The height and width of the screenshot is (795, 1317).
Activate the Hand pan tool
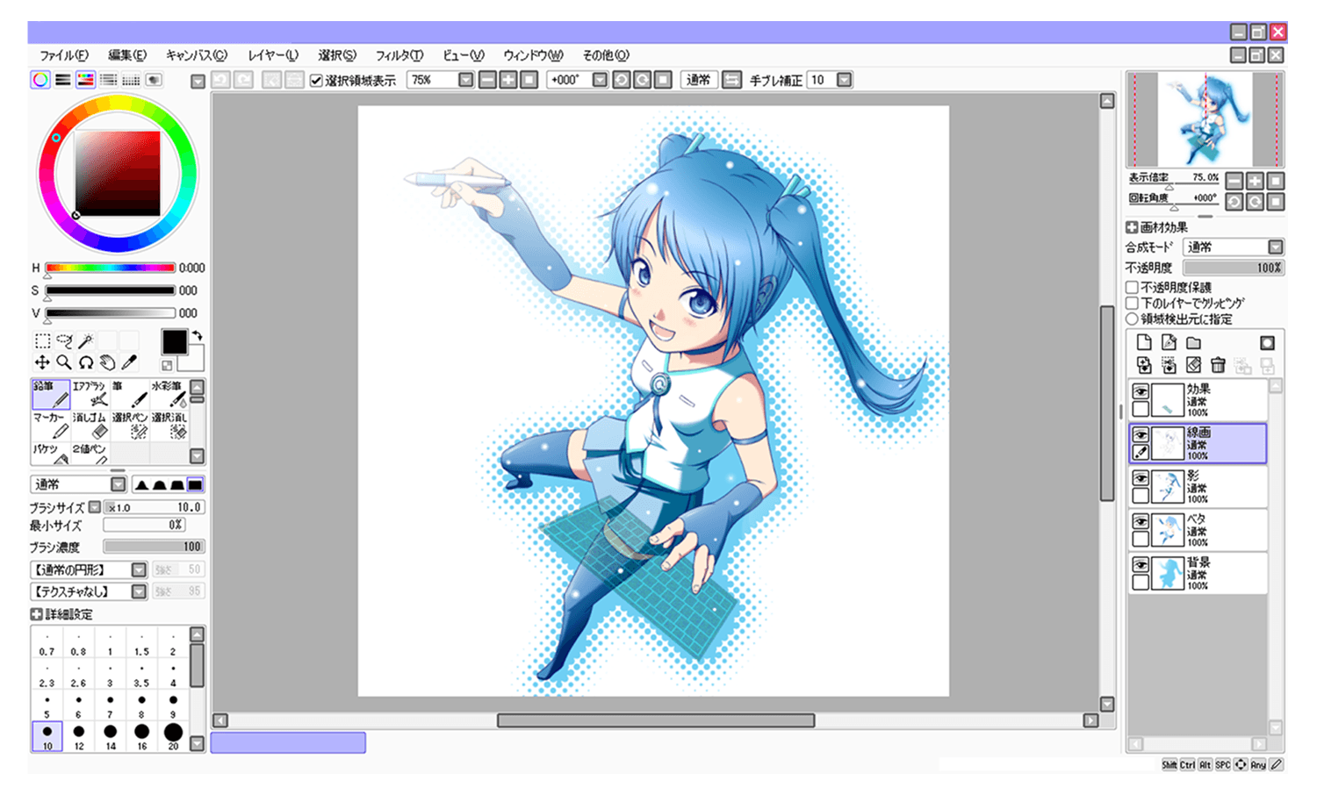click(107, 362)
